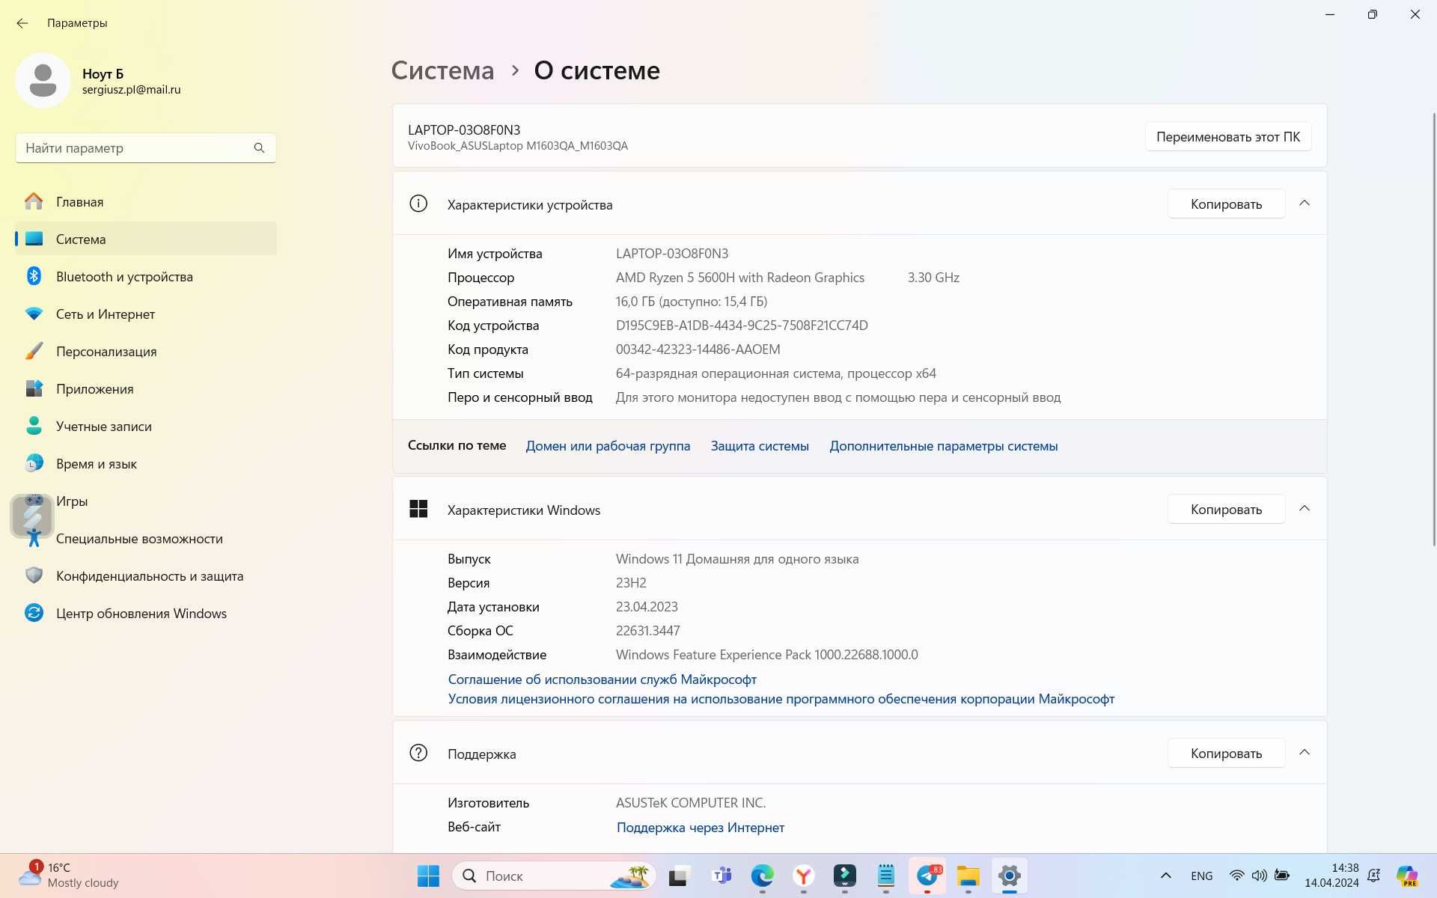Collapse the Характеристики Windows section
The width and height of the screenshot is (1437, 898).
pos(1305,509)
